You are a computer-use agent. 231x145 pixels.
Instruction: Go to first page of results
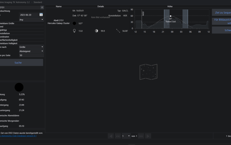click(x=111, y=136)
